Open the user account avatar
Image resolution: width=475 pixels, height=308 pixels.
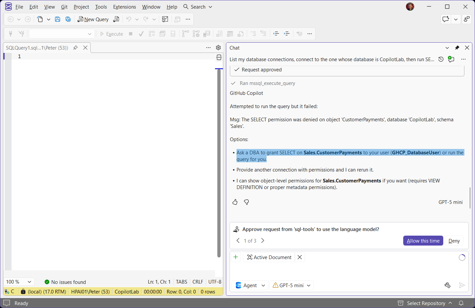(x=410, y=7)
